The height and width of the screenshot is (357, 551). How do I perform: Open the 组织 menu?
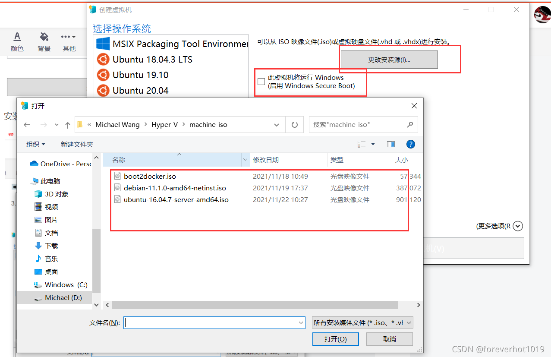(36, 144)
